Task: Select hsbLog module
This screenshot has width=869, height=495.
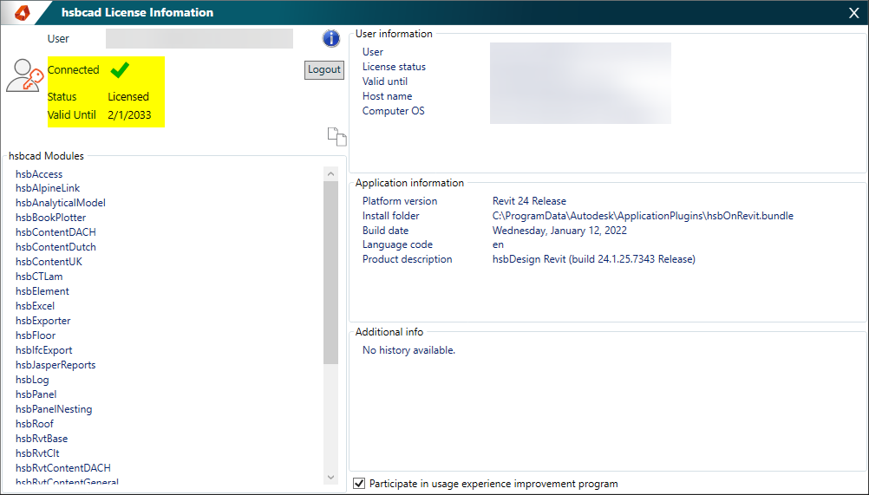Action: pyautogui.click(x=32, y=380)
